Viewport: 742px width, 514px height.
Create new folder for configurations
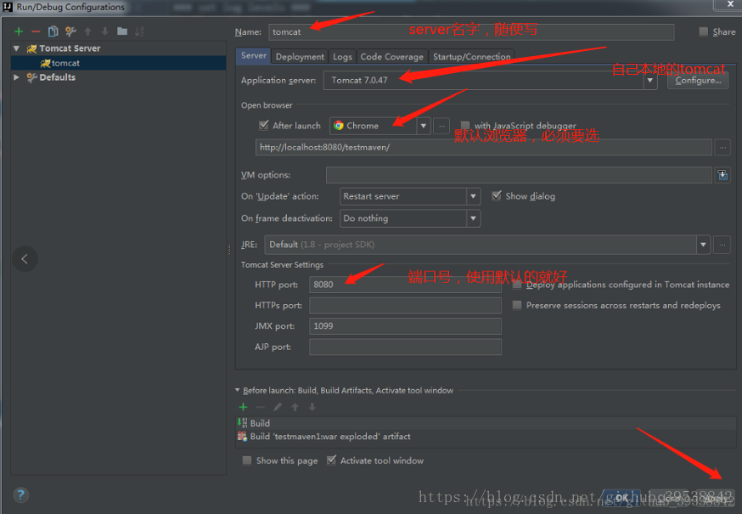point(122,31)
